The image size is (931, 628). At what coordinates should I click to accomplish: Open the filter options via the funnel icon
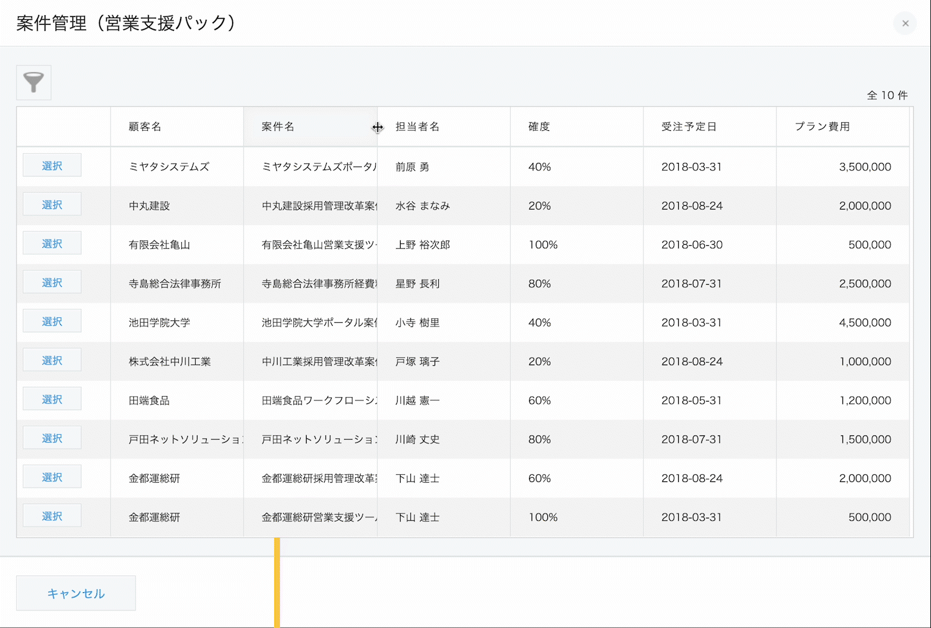point(33,82)
